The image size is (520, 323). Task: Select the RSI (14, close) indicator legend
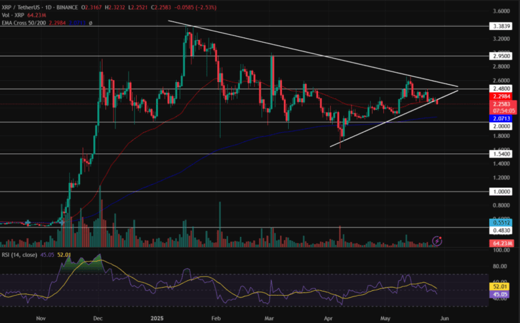click(x=19, y=255)
